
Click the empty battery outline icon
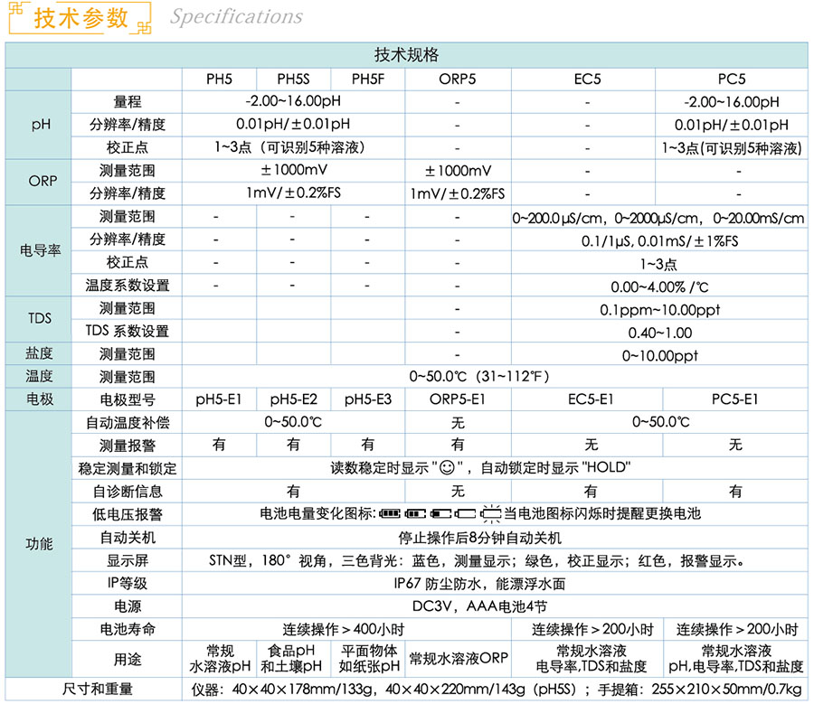[466, 514]
